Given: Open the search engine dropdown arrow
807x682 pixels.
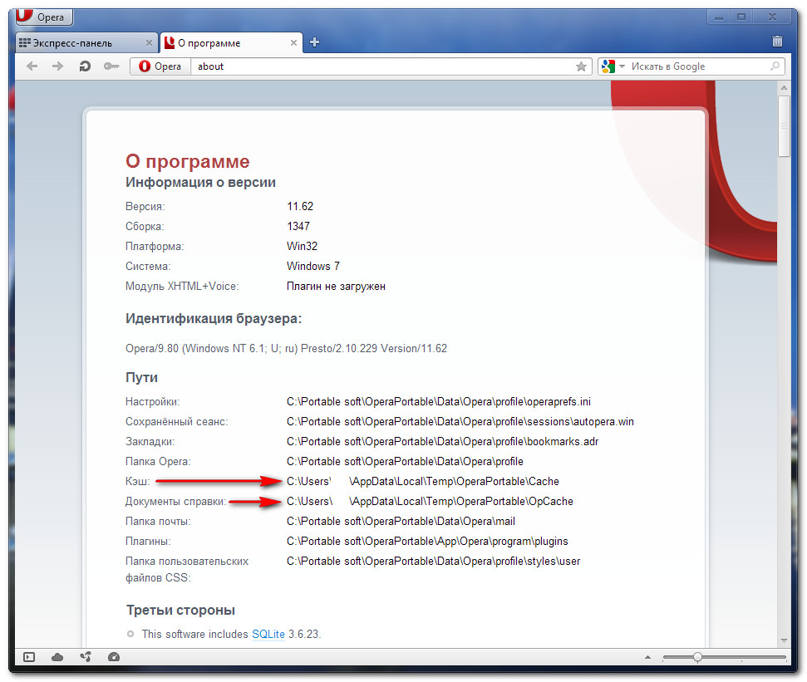Looking at the screenshot, I should 622,66.
